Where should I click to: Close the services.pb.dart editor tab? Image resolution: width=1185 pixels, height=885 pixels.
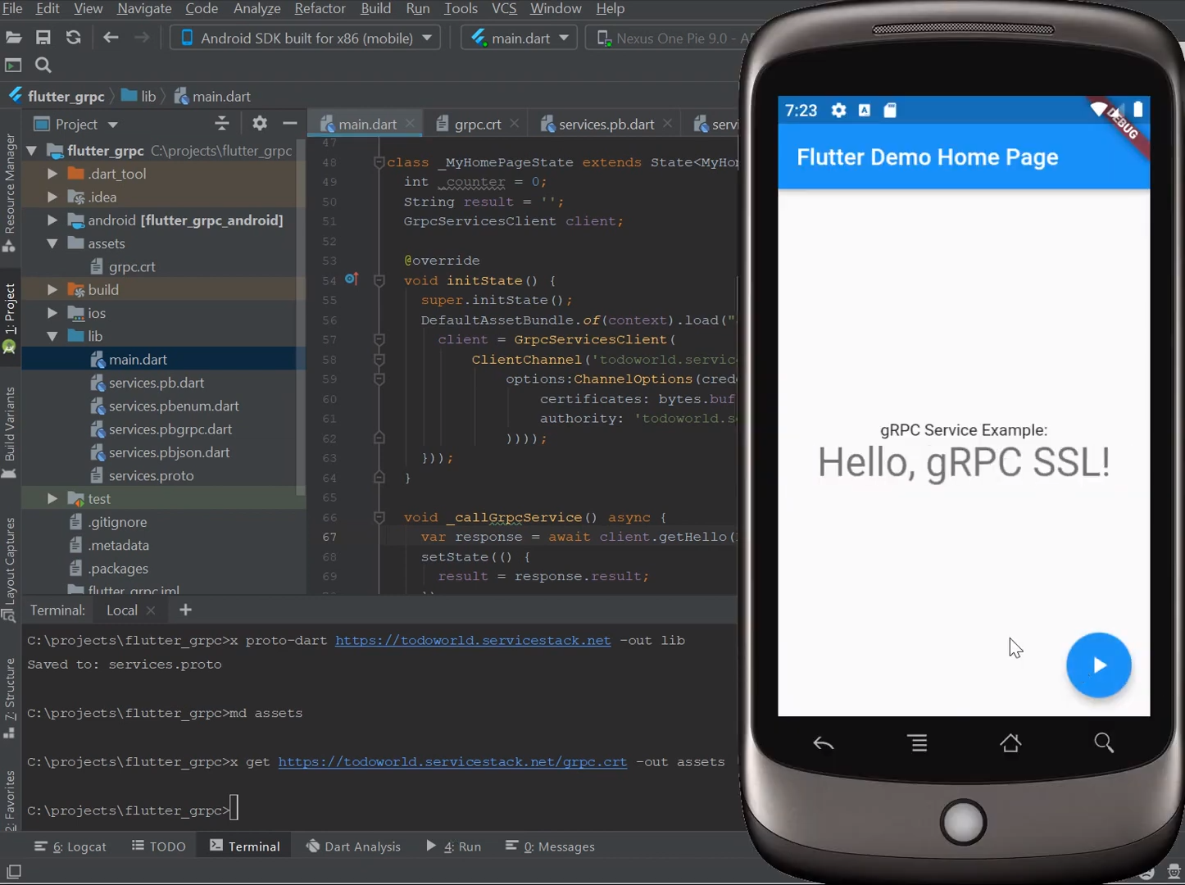click(667, 123)
